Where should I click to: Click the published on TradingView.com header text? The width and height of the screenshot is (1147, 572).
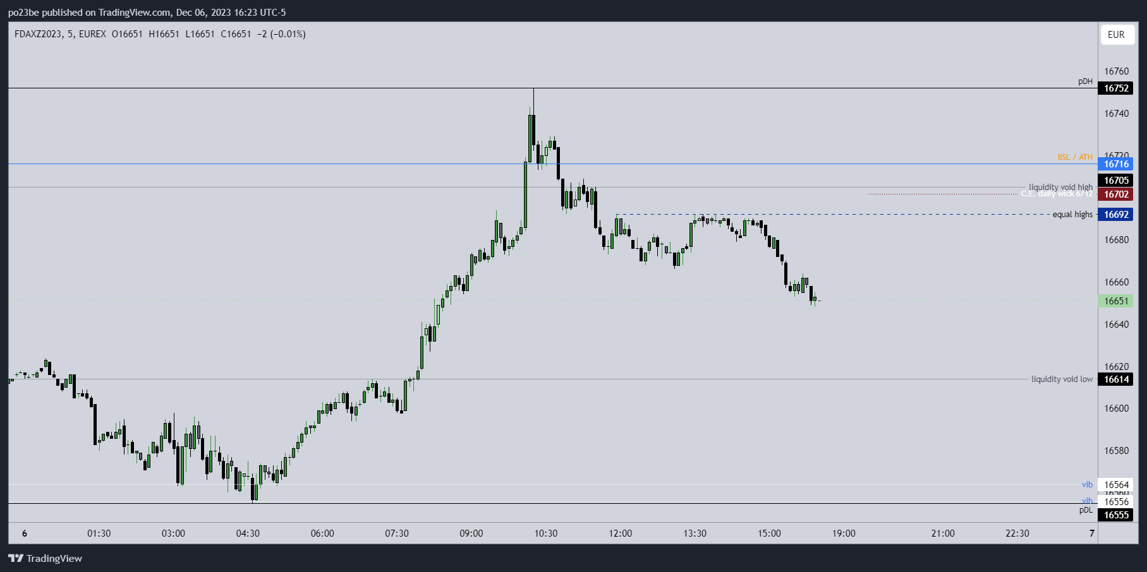pyautogui.click(x=147, y=12)
